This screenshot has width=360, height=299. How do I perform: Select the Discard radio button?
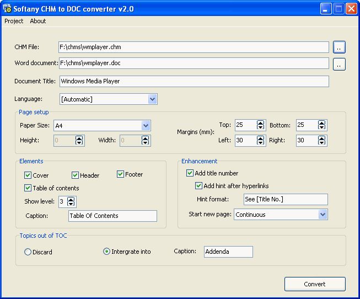coord(28,252)
